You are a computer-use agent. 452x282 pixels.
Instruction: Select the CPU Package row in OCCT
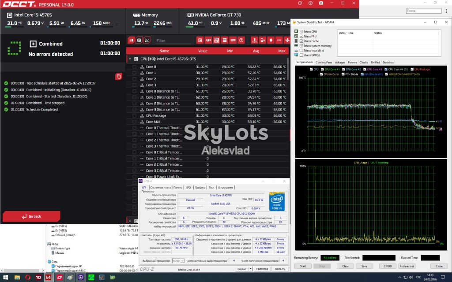pos(207,116)
